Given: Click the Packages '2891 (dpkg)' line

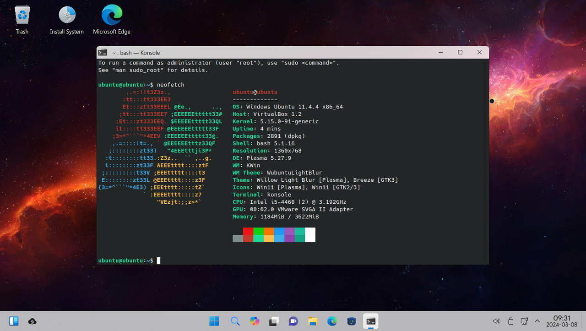Looking at the screenshot, I should 269,136.
